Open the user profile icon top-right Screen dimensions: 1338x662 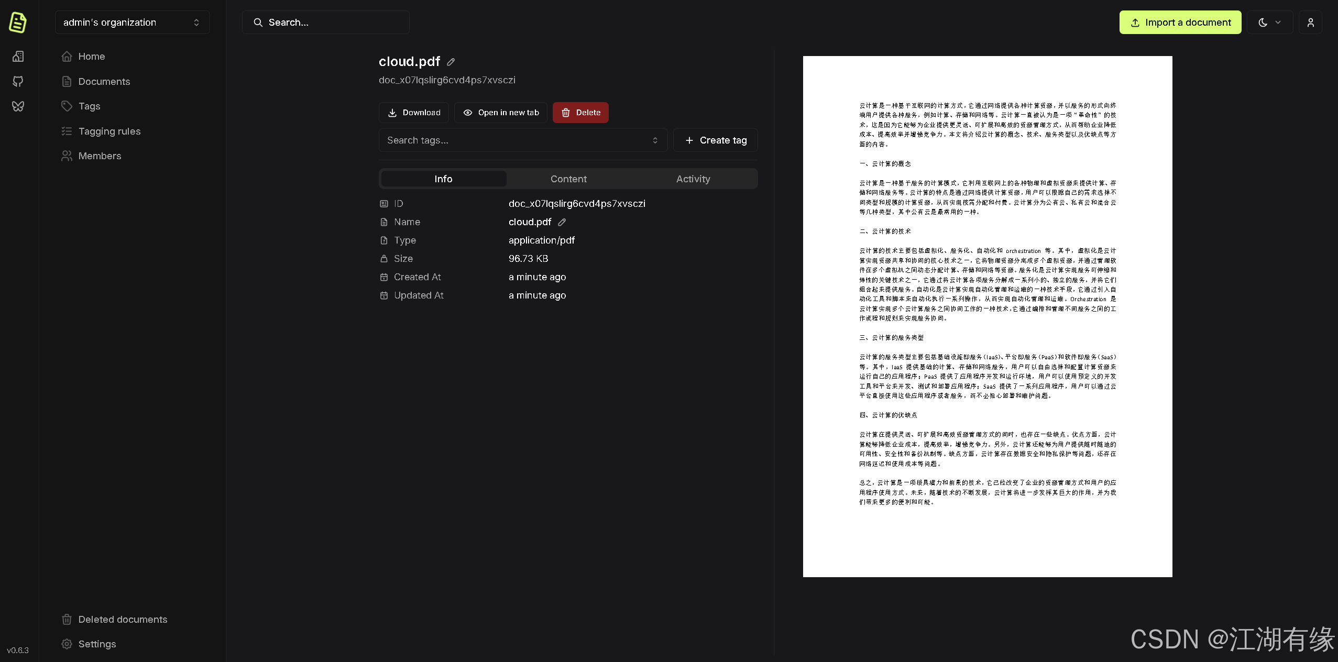(1311, 22)
